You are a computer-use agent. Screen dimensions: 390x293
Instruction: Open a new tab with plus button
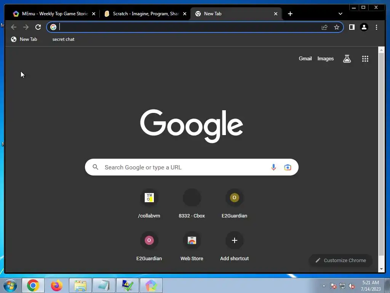(x=290, y=14)
